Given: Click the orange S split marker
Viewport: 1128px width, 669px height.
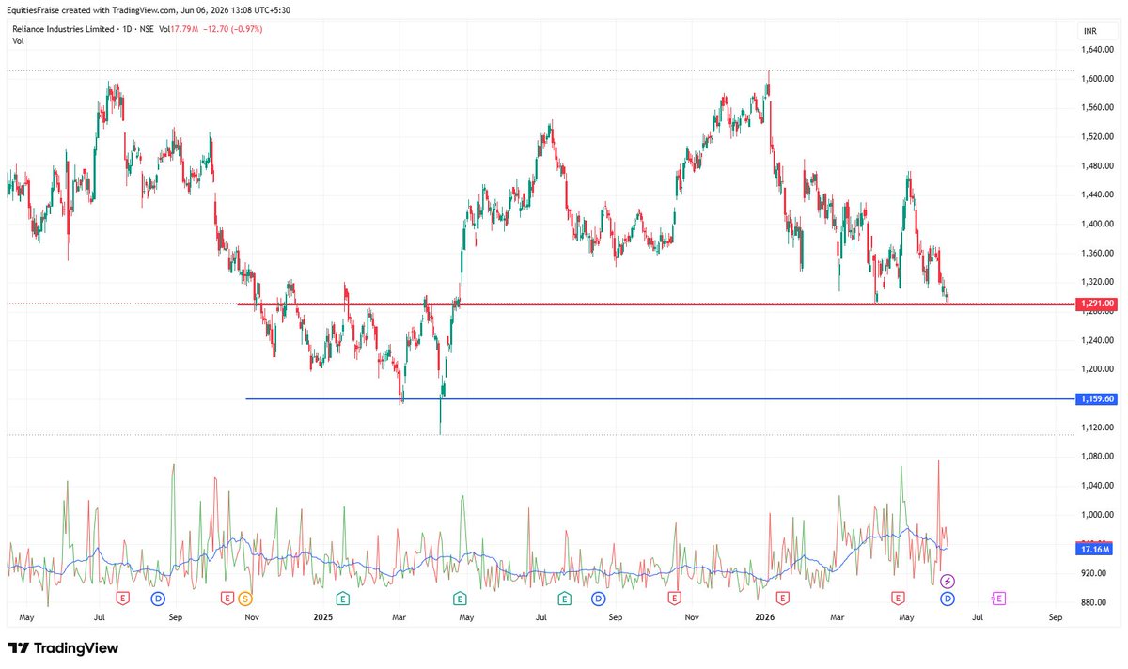Looking at the screenshot, I should (x=244, y=598).
